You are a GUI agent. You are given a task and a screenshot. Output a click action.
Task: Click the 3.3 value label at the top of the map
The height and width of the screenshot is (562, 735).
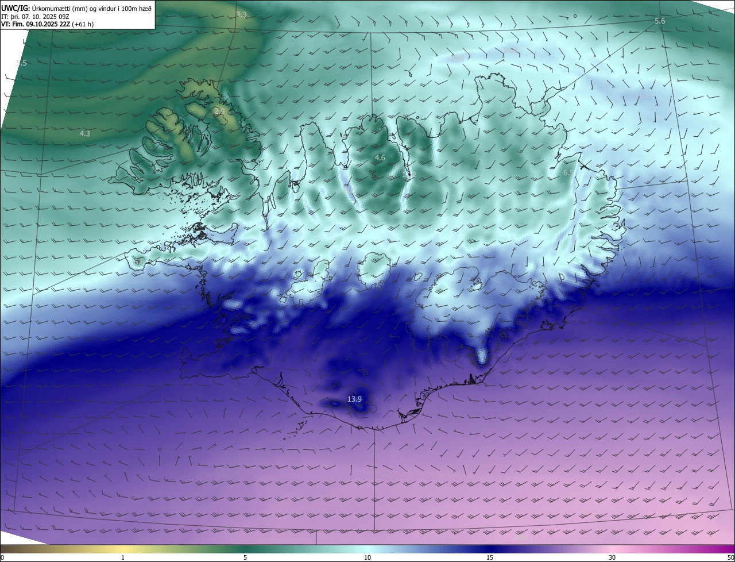coord(241,14)
